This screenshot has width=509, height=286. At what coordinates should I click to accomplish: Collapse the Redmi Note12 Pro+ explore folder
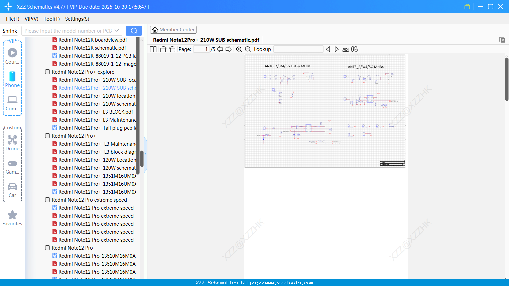point(47,72)
